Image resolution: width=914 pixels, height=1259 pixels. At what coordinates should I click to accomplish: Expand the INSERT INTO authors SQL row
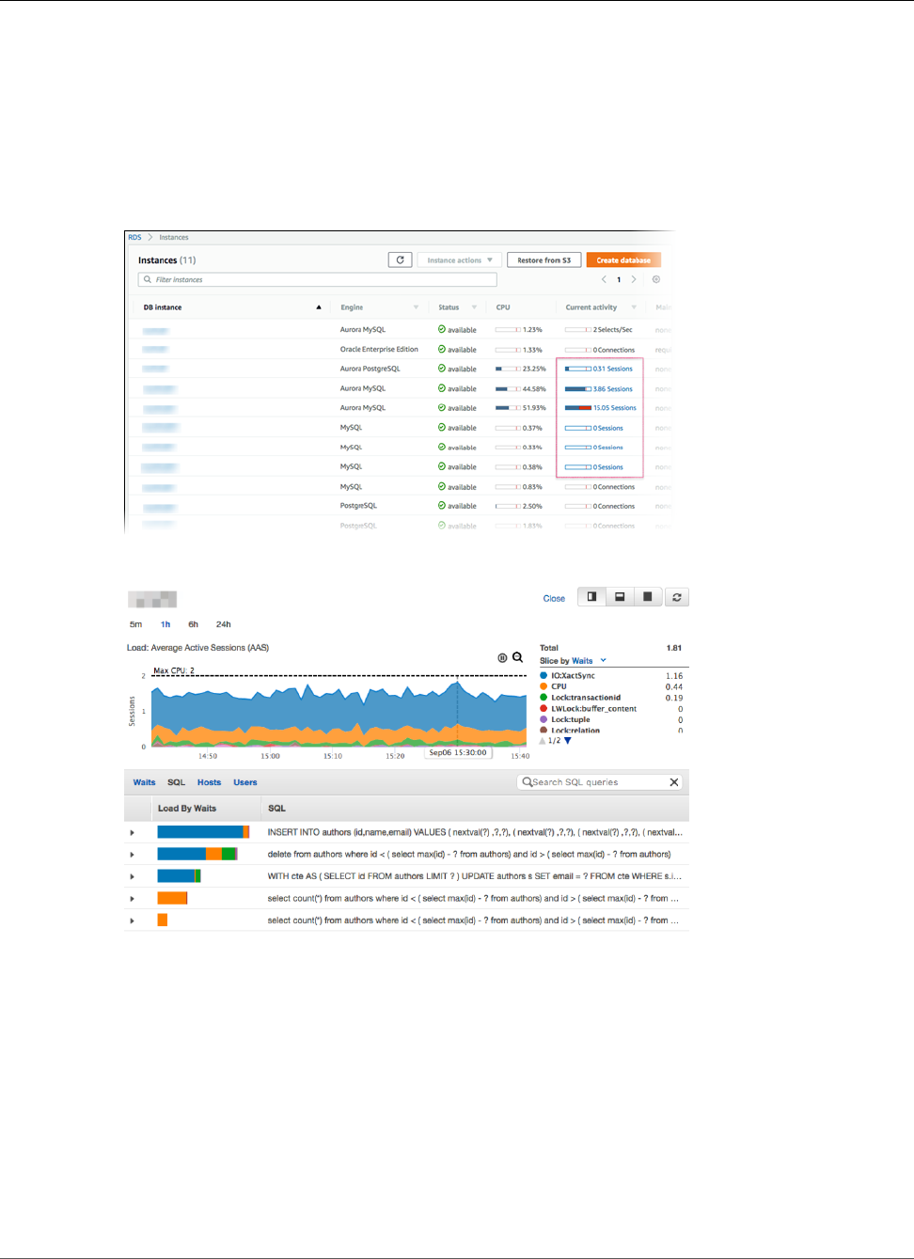(x=132, y=832)
